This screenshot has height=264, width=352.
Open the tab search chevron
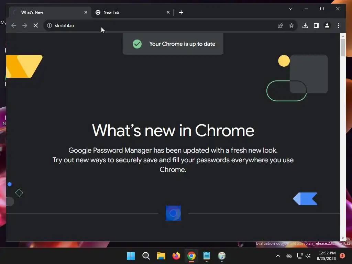(290, 9)
